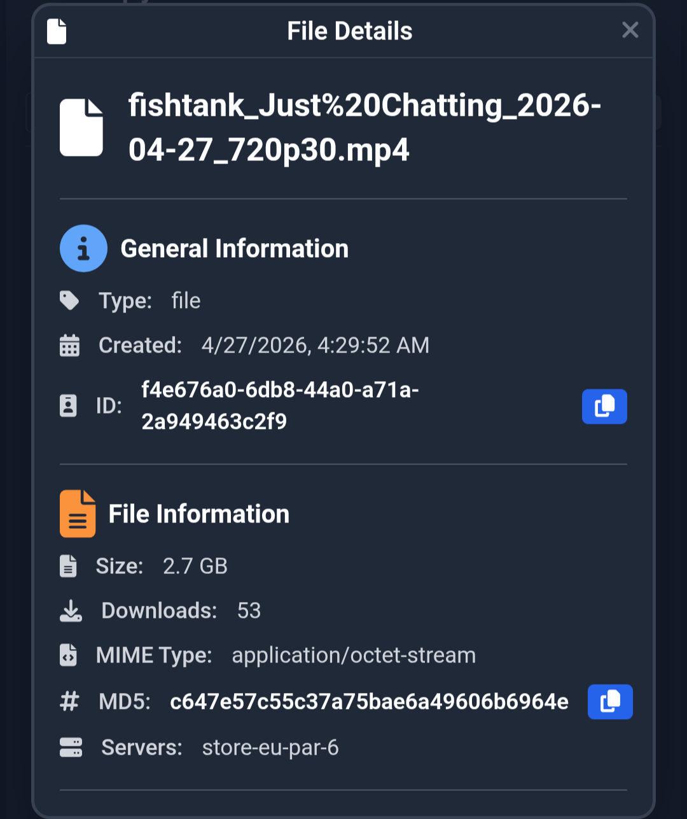Click the Downloads arrow icon
This screenshot has width=687, height=819.
[71, 610]
